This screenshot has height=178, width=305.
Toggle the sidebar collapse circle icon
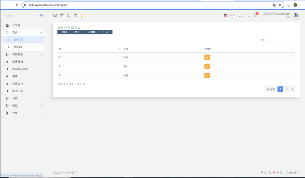click(x=41, y=15)
